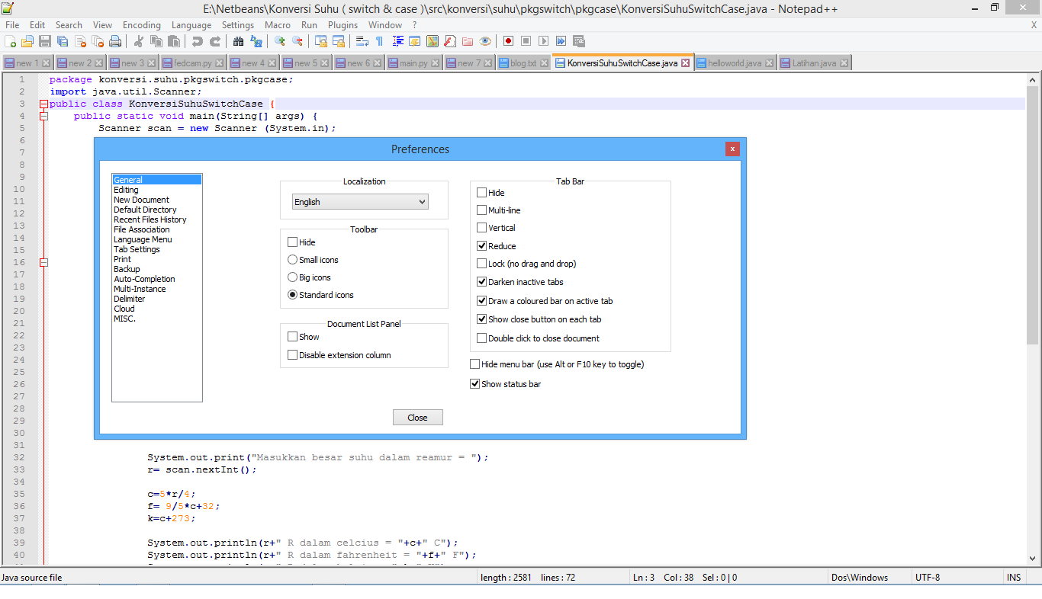Screen dimensions: 1042x599
Task: Click the Paste toolbar icon
Action: pyautogui.click(x=173, y=41)
